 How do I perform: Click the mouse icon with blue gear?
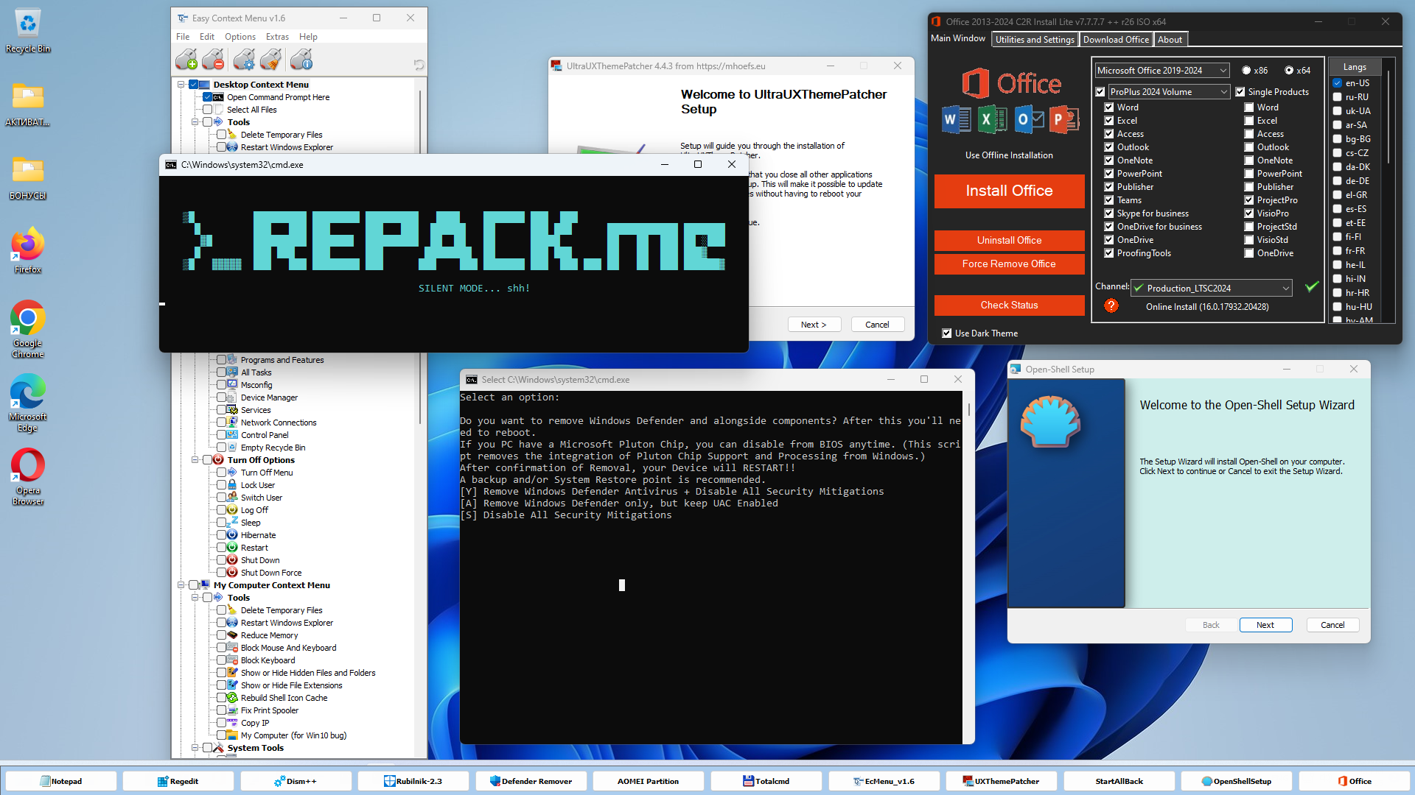[x=244, y=60]
